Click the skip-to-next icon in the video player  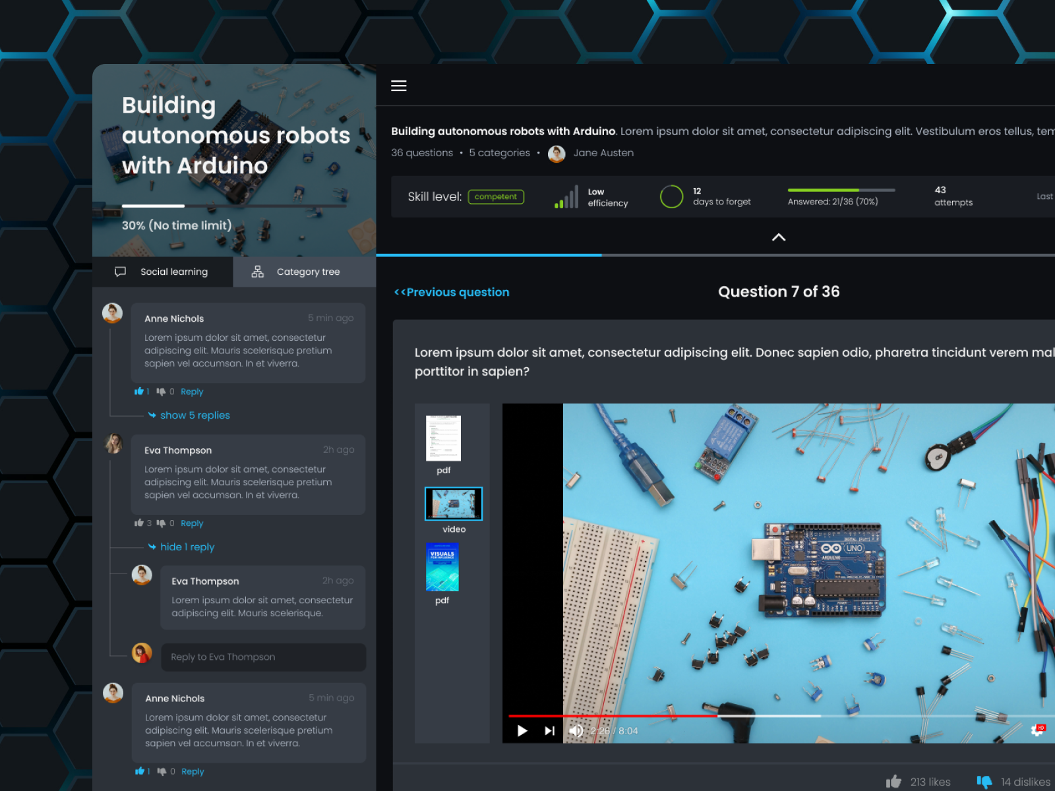[549, 730]
